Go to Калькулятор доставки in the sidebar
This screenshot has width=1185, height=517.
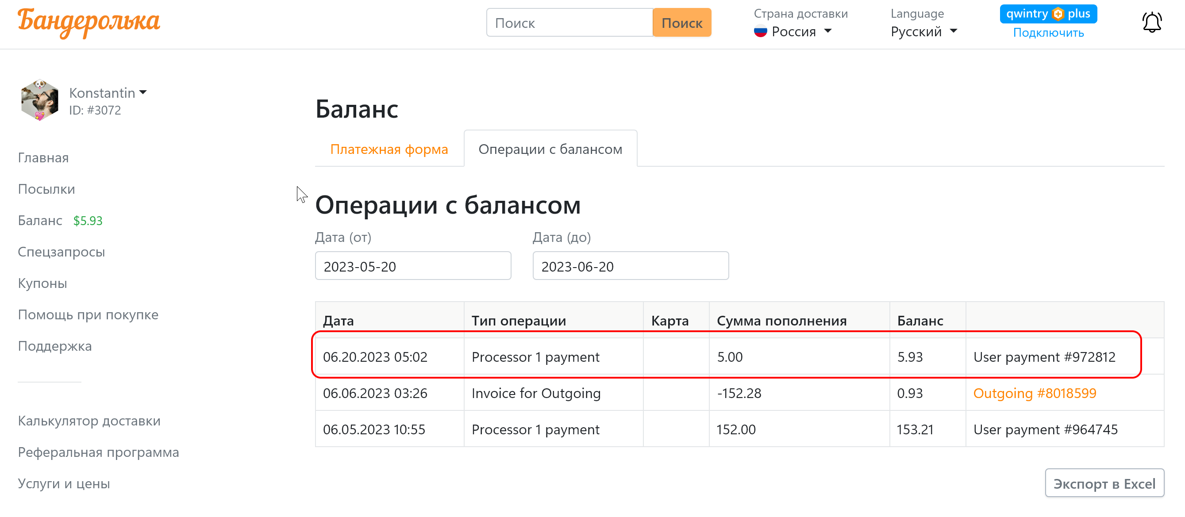click(89, 421)
